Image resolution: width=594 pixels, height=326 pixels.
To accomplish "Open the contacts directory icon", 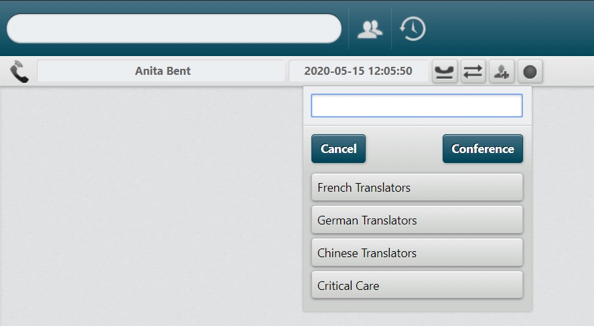I will pyautogui.click(x=370, y=29).
